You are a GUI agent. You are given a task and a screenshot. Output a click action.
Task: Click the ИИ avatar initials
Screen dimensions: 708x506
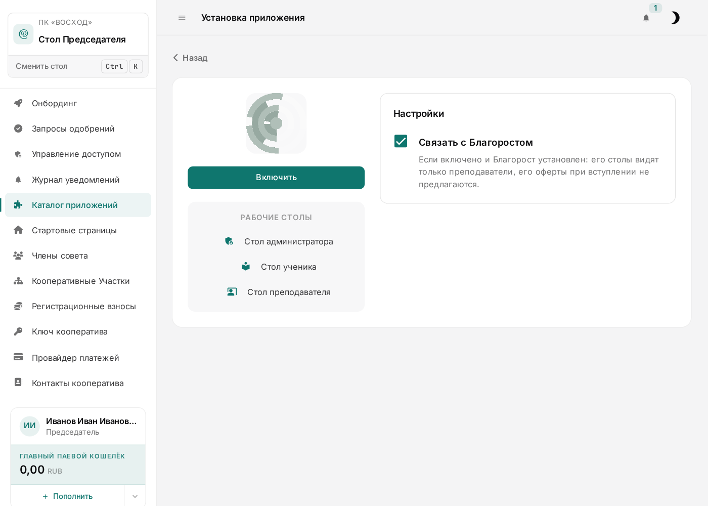30,426
